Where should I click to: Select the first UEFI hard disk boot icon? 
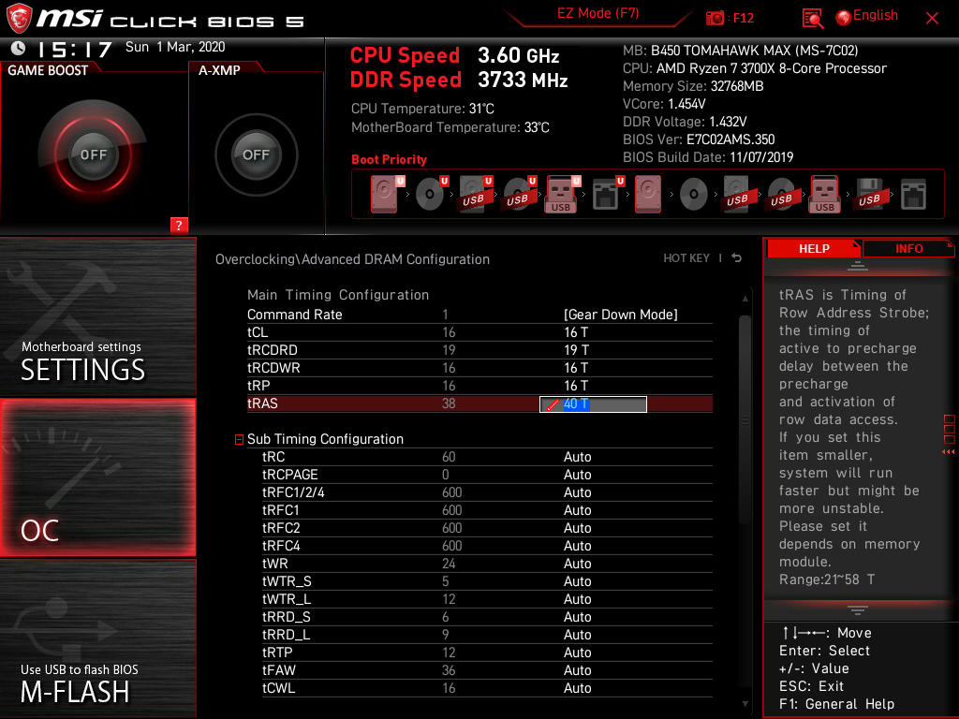tap(386, 194)
